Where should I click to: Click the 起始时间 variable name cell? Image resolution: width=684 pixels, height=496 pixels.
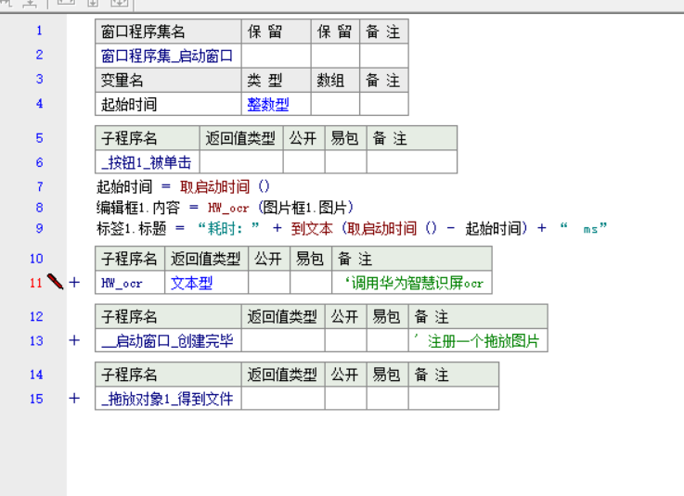click(x=168, y=104)
